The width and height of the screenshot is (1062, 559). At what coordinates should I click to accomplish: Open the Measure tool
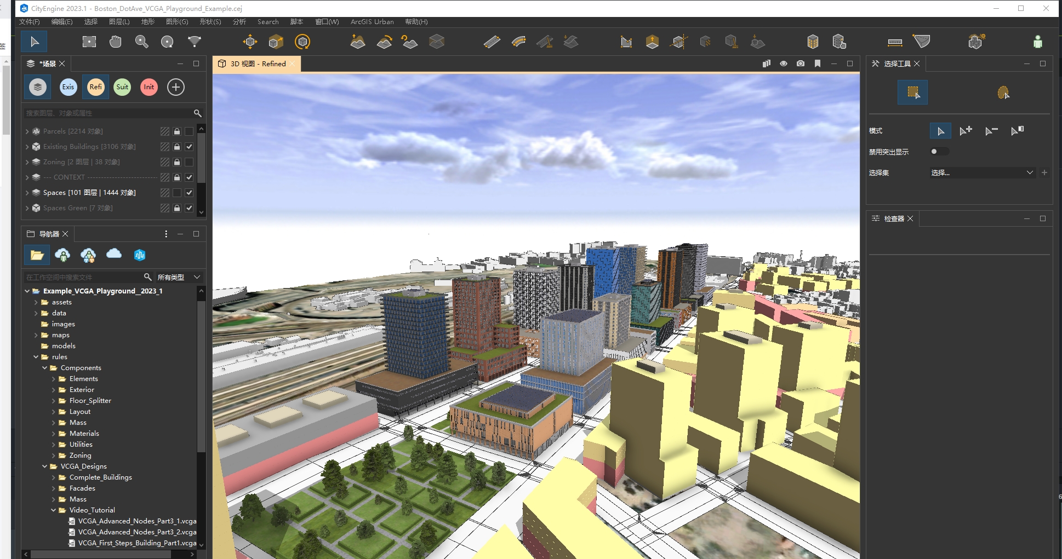(894, 42)
